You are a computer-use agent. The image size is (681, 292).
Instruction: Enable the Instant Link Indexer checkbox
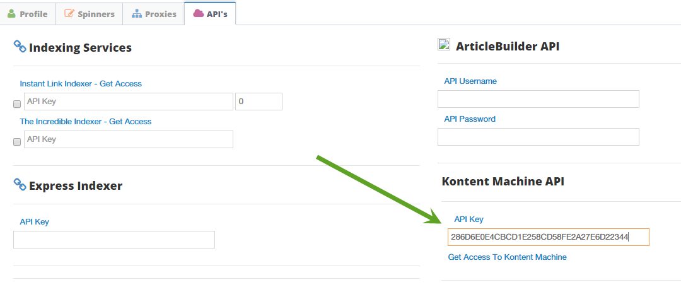pyautogui.click(x=17, y=104)
